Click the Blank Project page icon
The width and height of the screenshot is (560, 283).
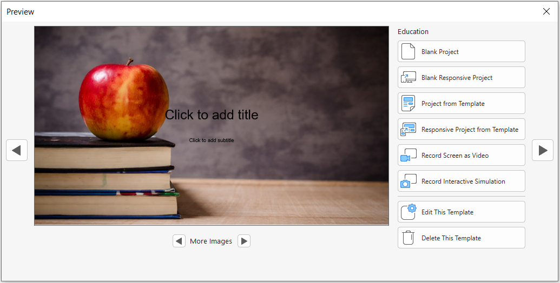[x=408, y=51]
